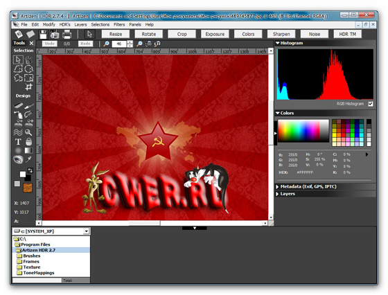This screenshot has height=295, width=388.
Task: Open the HDR's menu
Action: pos(65,24)
